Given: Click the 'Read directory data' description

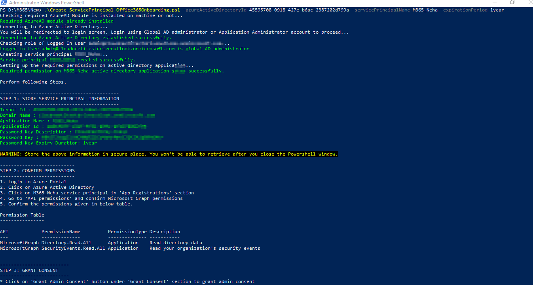Looking at the screenshot, I should [176, 243].
